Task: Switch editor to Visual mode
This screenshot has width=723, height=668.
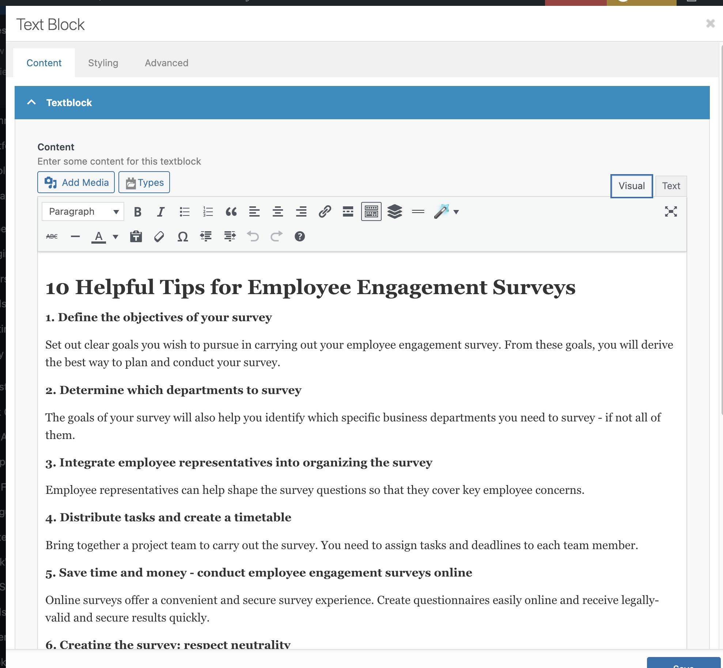Action: 632,186
